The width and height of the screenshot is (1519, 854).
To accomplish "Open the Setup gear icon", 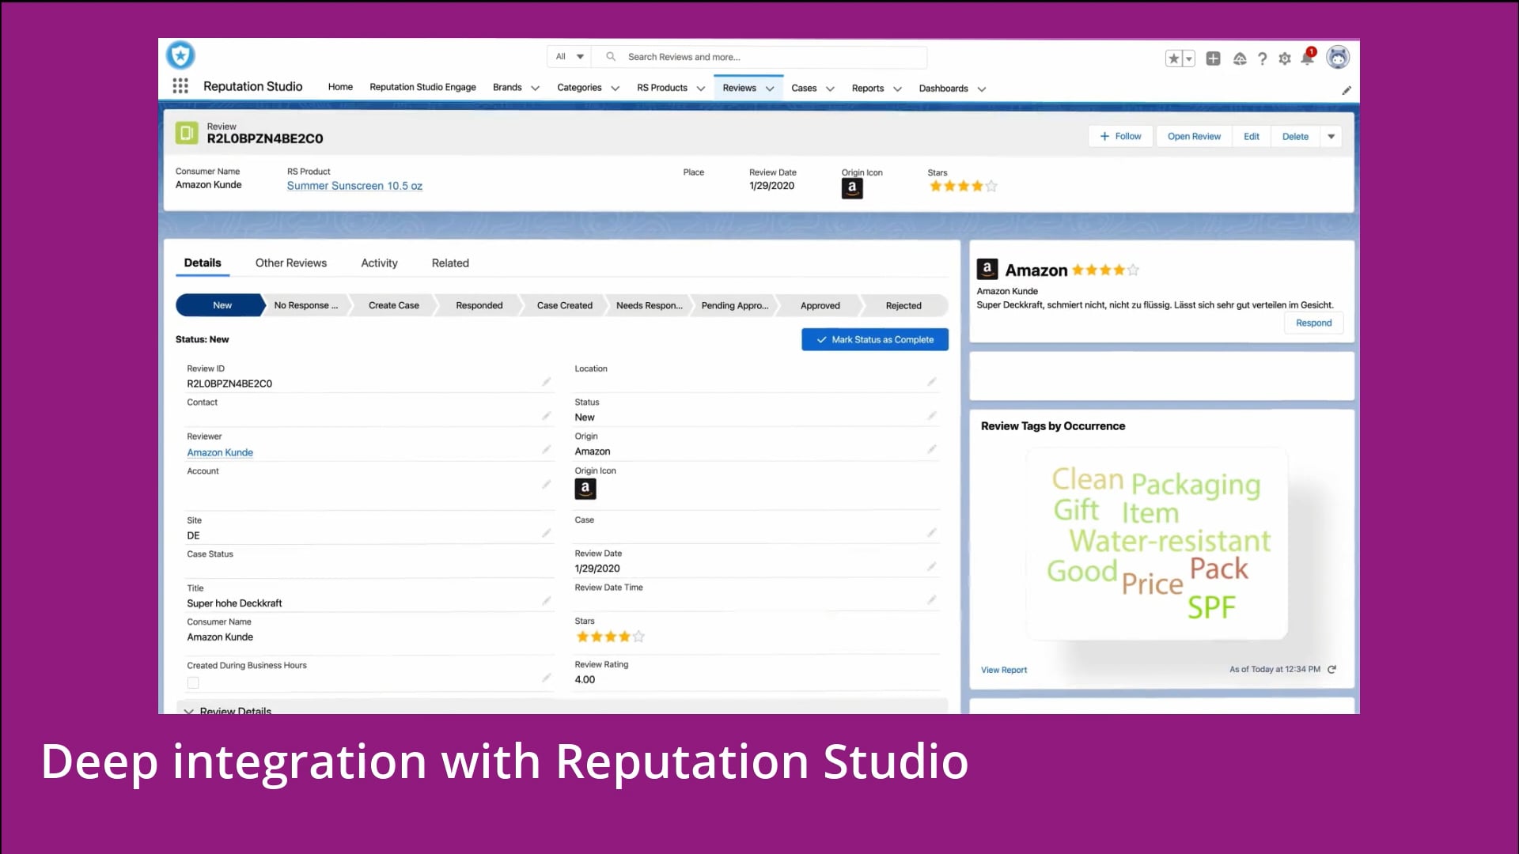I will click(1285, 59).
